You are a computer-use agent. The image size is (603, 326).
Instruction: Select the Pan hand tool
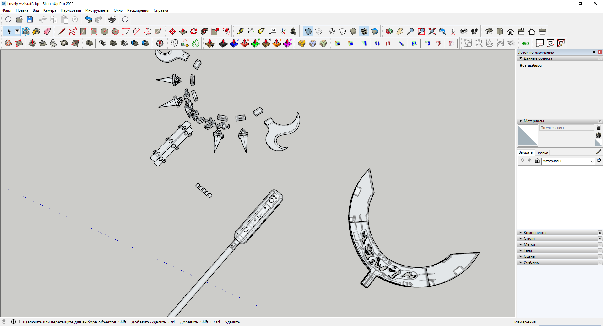399,31
